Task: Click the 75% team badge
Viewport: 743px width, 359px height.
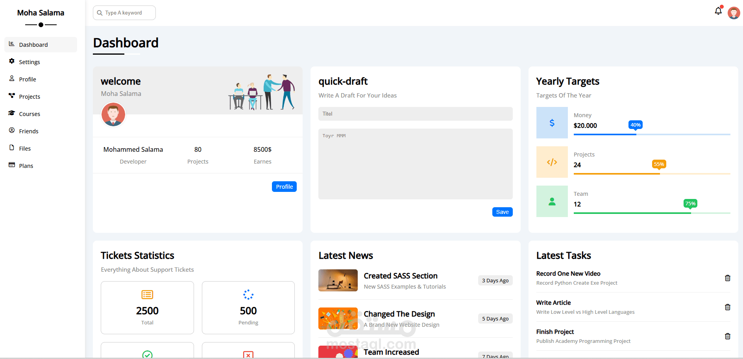Action: pyautogui.click(x=690, y=203)
